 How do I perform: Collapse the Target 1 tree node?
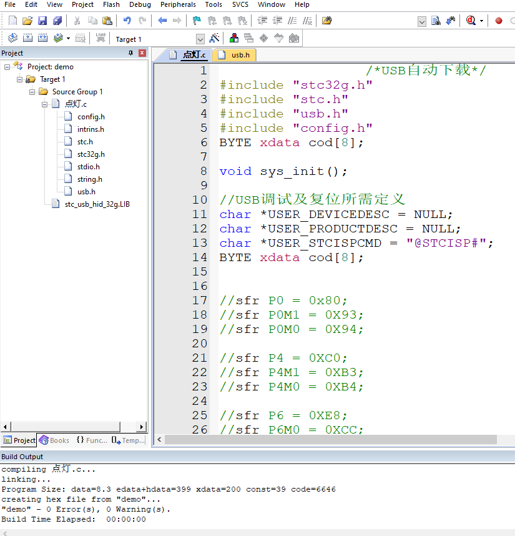(20, 79)
